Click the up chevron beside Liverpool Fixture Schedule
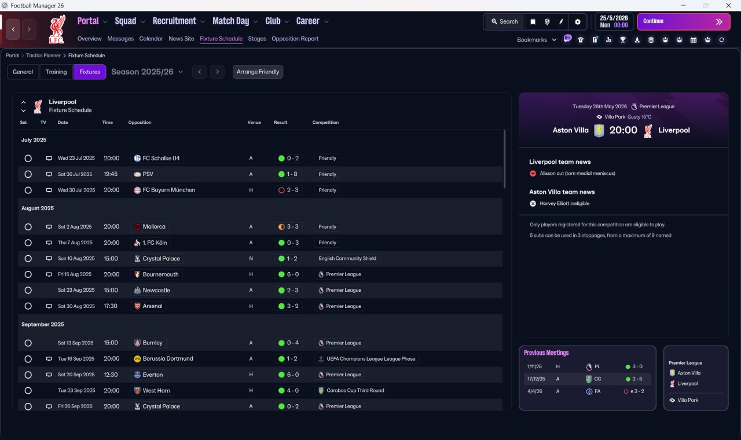 [24, 102]
